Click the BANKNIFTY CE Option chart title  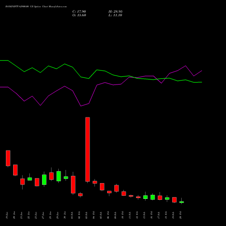(x=36, y=7)
